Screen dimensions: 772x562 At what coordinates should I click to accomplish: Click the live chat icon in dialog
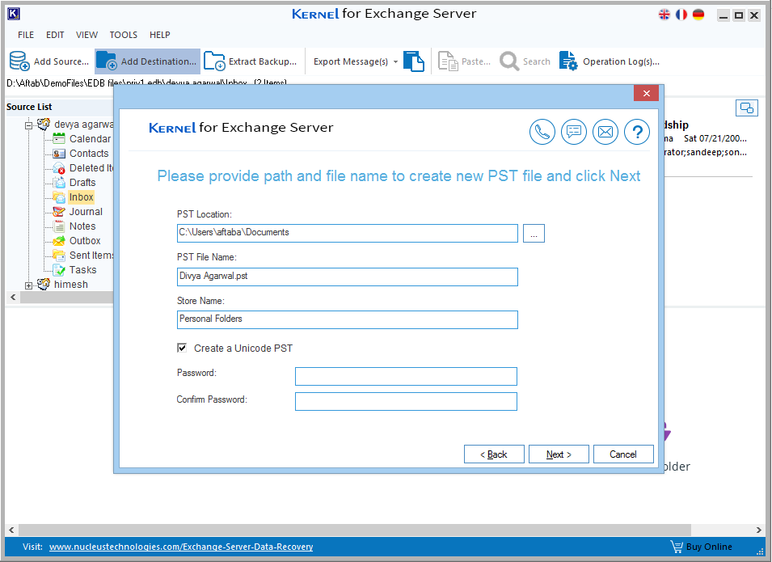click(x=574, y=132)
